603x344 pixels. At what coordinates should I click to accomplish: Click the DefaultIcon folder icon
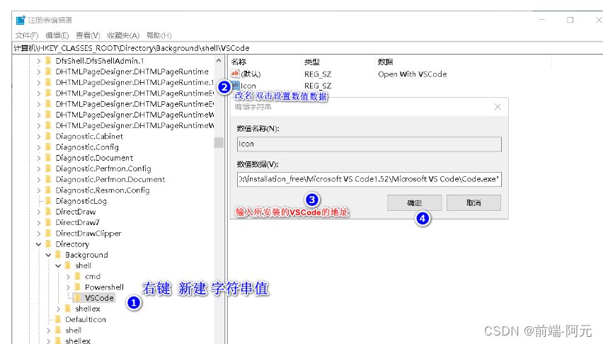coord(58,319)
